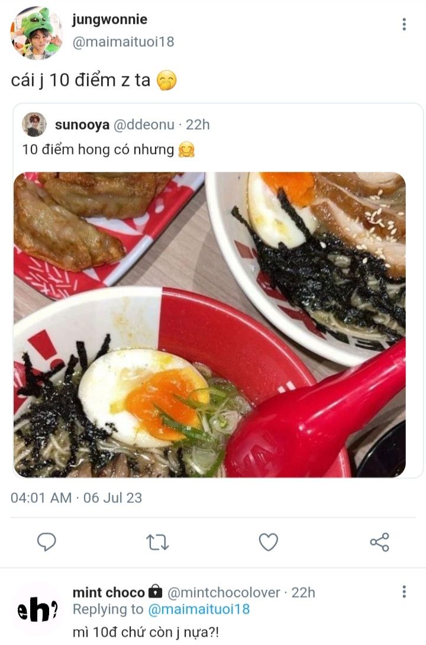Image resolution: width=426 pixels, height=645 pixels.
Task: Open the quoted tweet by sunooya
Action: [x=218, y=291]
